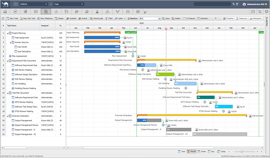Screen dimensions: 270x158
Task: Select the Plan Assessement milestone diamond
Action: coord(133,56)
